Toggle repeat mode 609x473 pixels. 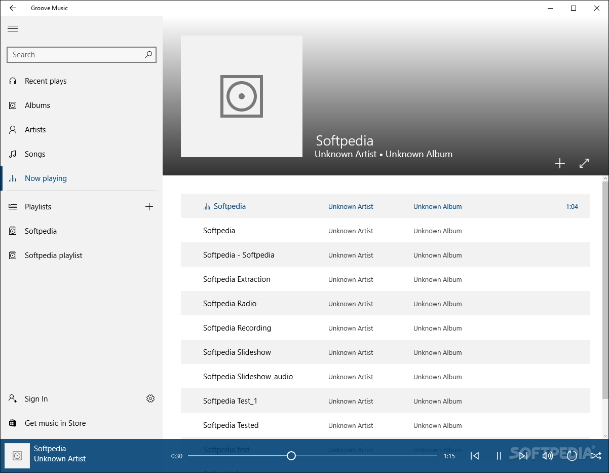[x=572, y=456]
